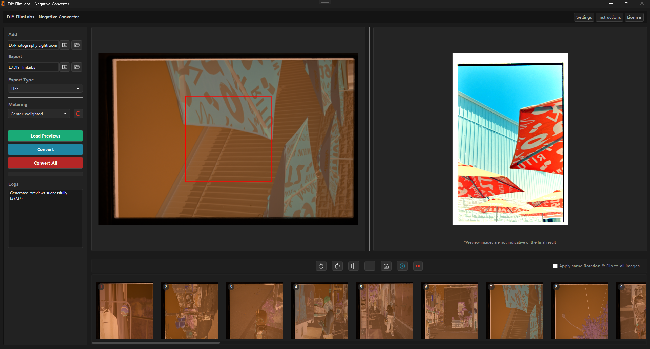Click the red fast-forward icon
The width and height of the screenshot is (650, 349).
(418, 266)
